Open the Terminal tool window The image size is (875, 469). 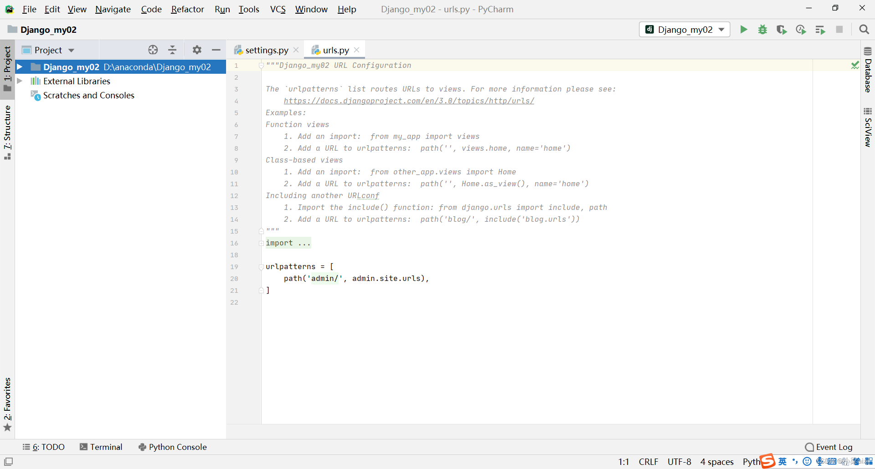(101, 447)
